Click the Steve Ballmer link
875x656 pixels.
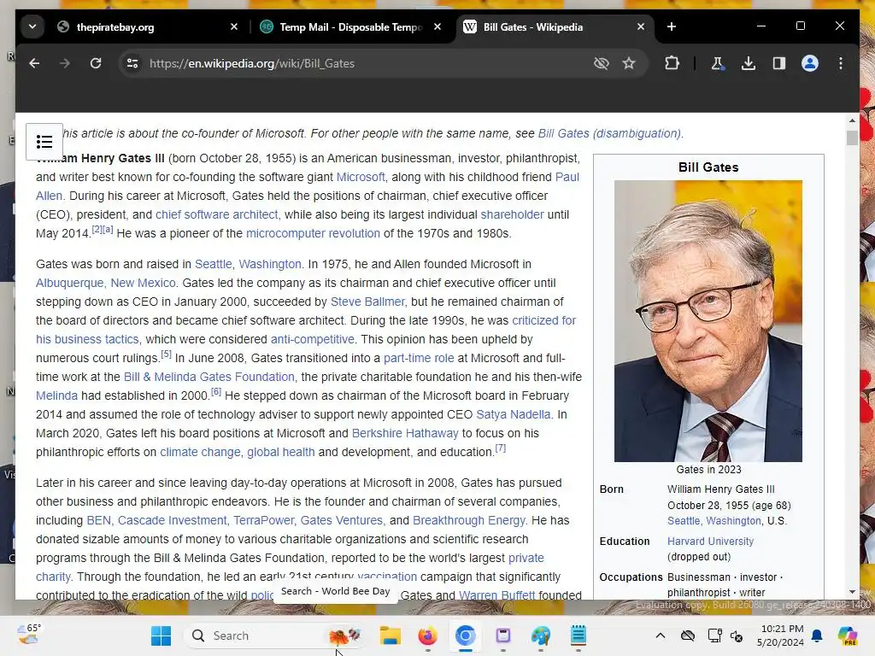pyautogui.click(x=367, y=302)
